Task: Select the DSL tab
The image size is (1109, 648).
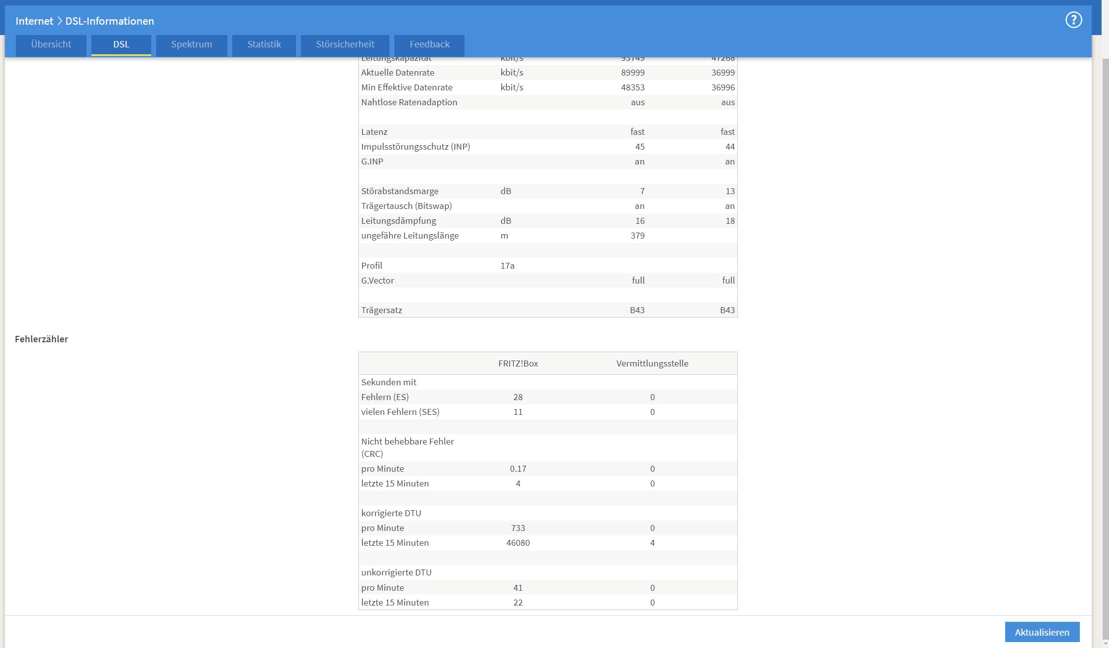Action: point(121,44)
